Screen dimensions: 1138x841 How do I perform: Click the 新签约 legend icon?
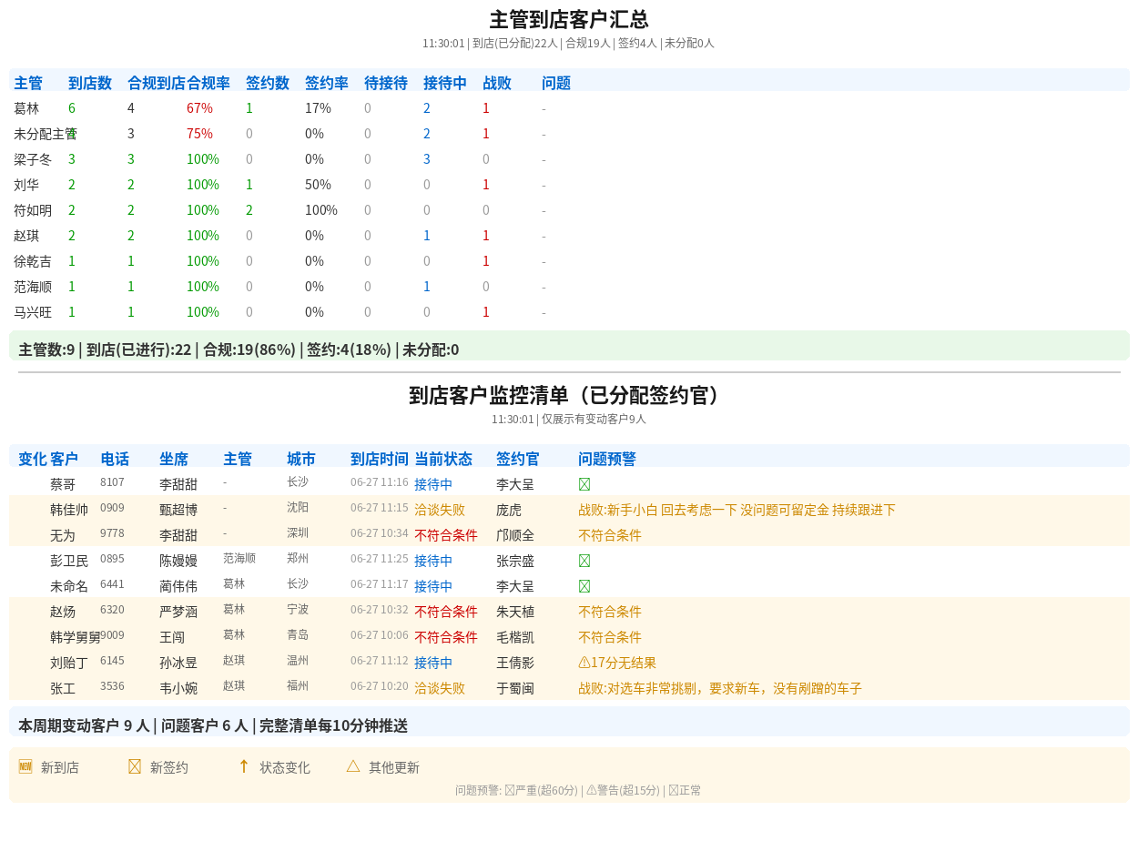tap(135, 766)
